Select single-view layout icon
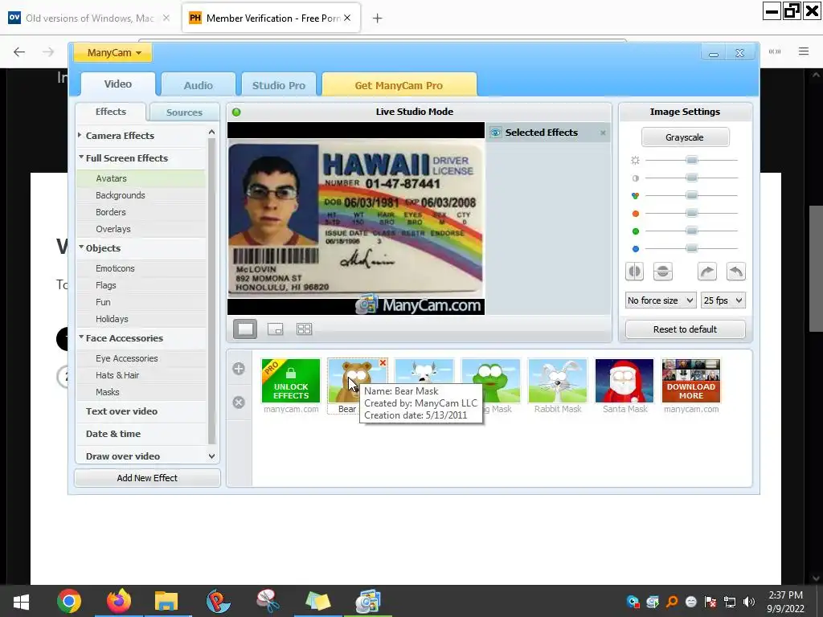The height and width of the screenshot is (617, 823). click(245, 329)
